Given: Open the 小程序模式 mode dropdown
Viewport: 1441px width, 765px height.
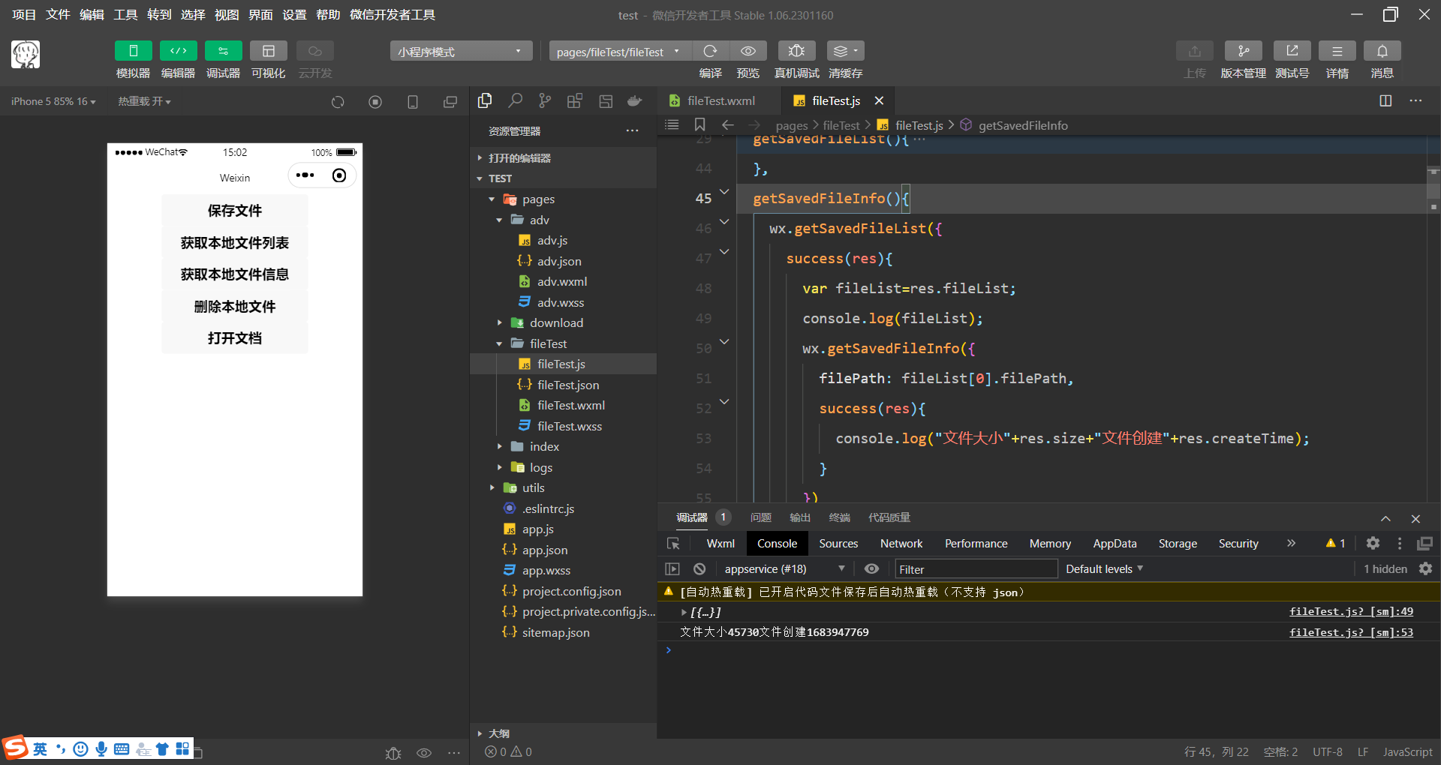Looking at the screenshot, I should coord(461,51).
